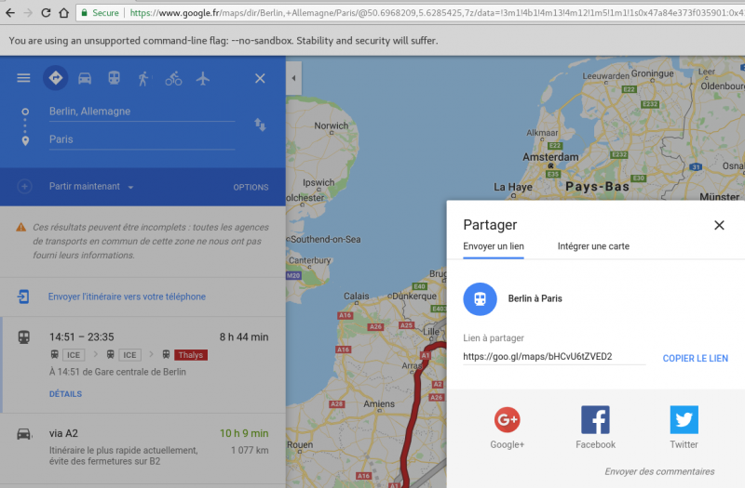Image resolution: width=745 pixels, height=488 pixels.
Task: Switch to public transit mode
Action: tap(114, 78)
